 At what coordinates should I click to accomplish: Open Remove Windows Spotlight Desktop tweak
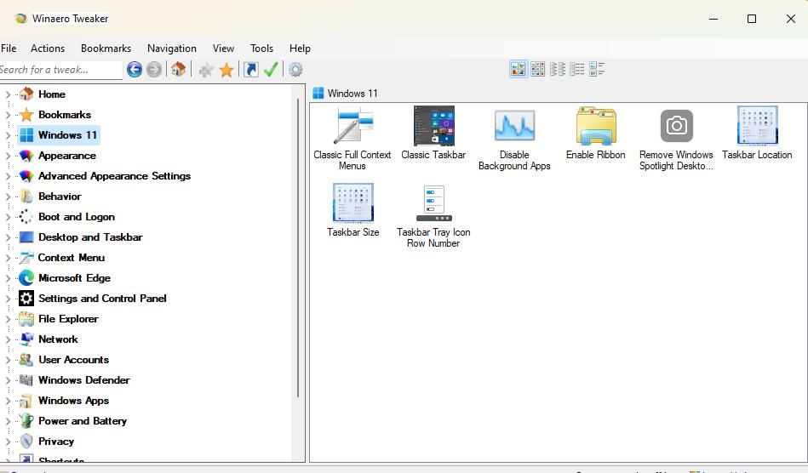pyautogui.click(x=676, y=139)
